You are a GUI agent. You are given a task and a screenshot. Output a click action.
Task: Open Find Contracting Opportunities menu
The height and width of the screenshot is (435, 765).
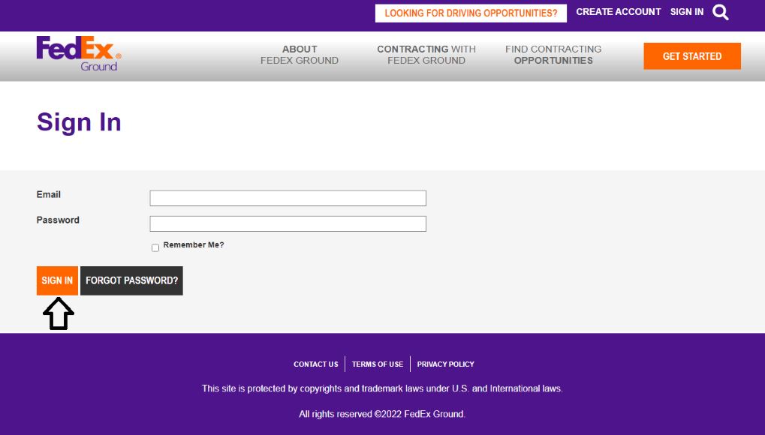point(553,55)
